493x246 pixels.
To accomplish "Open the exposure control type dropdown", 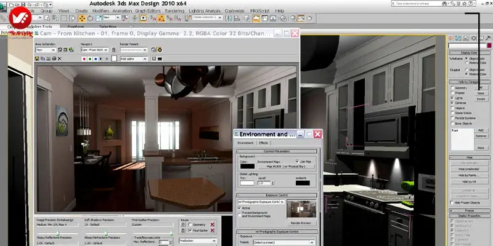I will 261,202.
